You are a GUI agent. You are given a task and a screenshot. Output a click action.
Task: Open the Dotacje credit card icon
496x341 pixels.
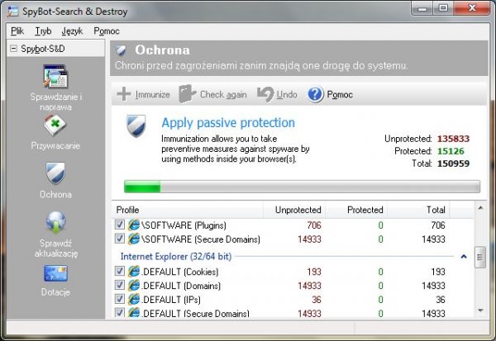point(55,273)
